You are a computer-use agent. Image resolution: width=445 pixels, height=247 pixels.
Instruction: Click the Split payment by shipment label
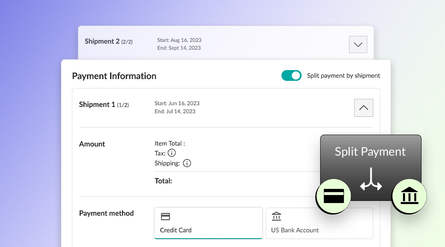click(343, 75)
